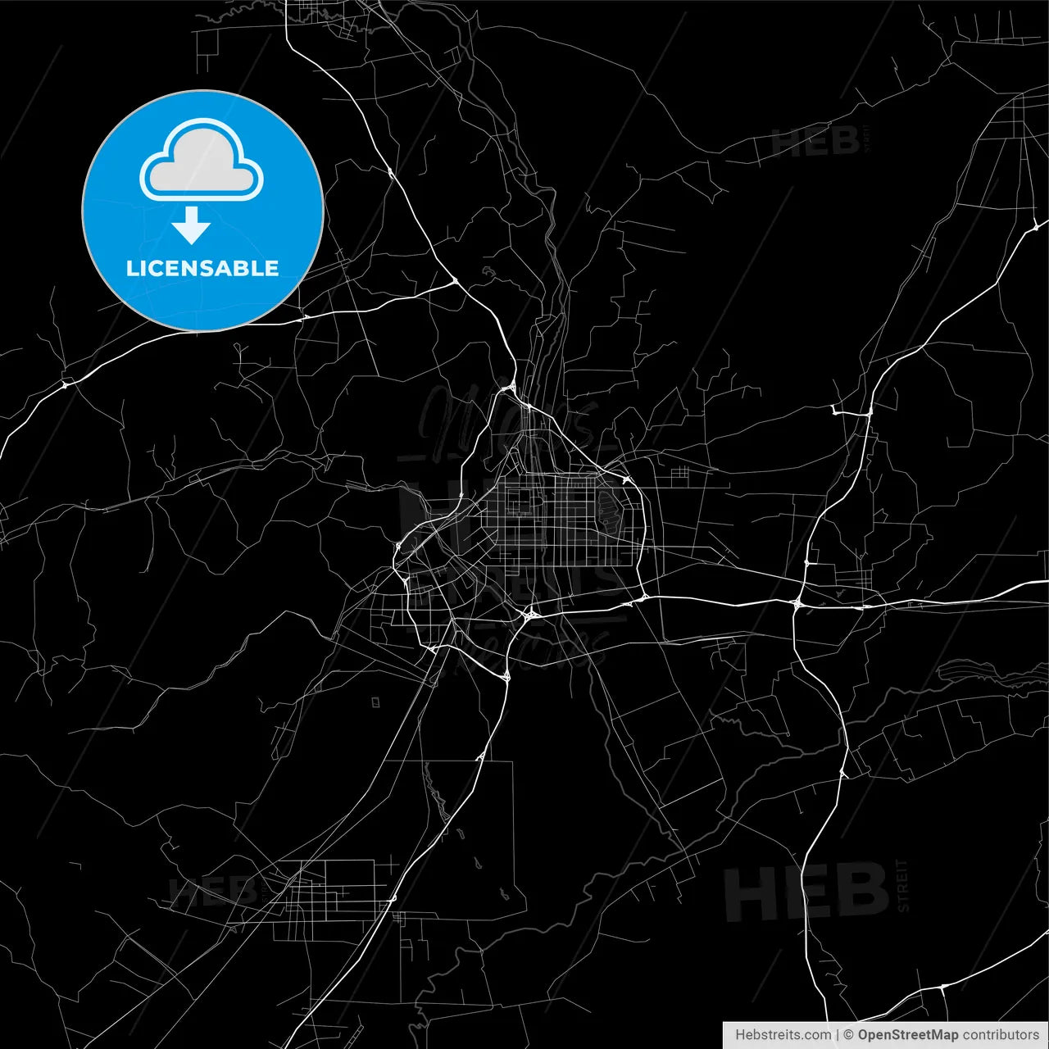Click the copyright symbol in the attribution text

[x=847, y=1034]
